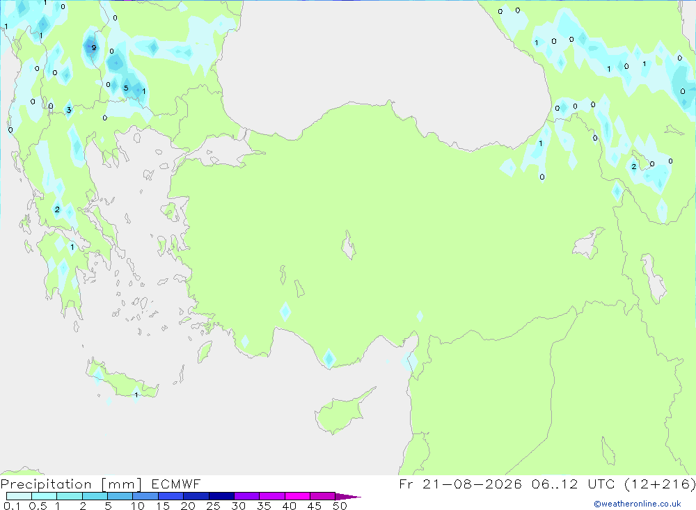Click the legend scale label '45'
The height and width of the screenshot is (510, 696).
click(315, 506)
